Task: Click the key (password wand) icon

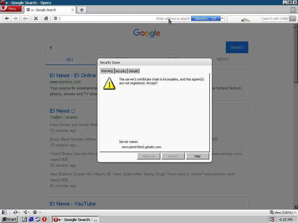Action: click(26, 18)
